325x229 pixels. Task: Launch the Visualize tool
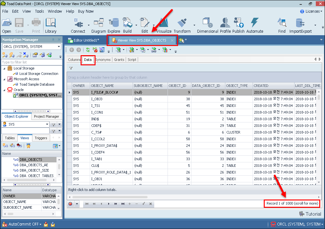[x=164, y=25]
